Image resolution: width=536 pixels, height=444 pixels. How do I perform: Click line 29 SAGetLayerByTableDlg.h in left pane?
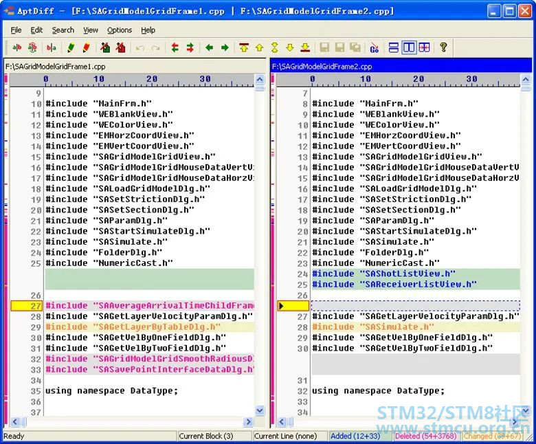pos(149,326)
